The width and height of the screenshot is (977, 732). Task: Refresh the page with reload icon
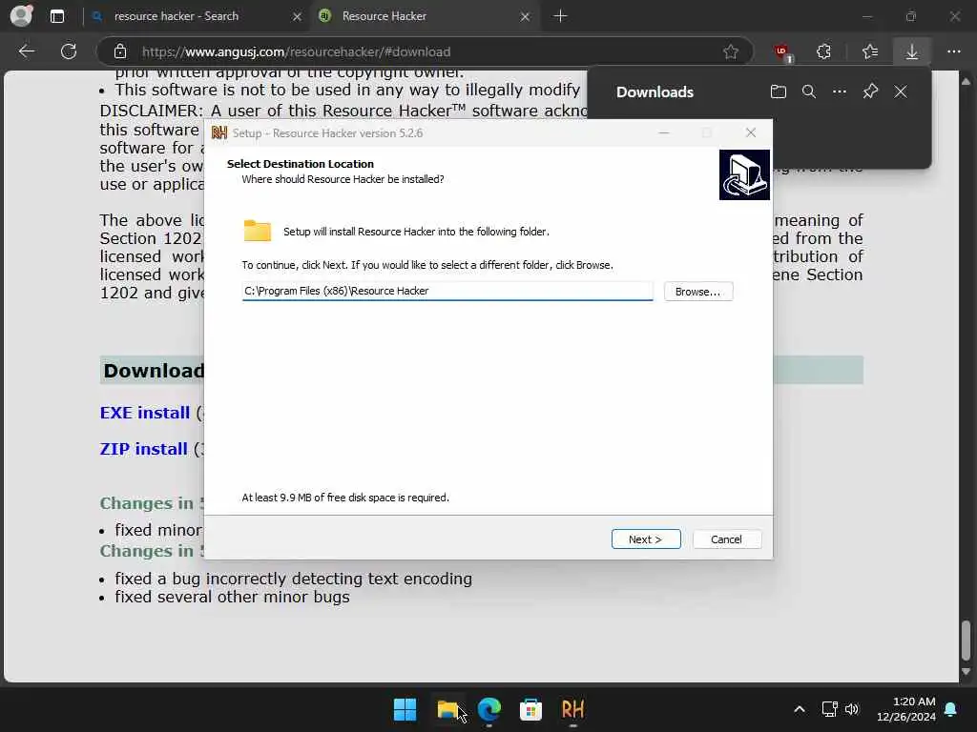[69, 51]
